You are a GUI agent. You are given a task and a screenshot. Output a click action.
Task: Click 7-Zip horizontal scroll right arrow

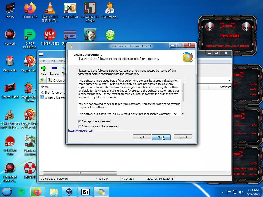229,173
